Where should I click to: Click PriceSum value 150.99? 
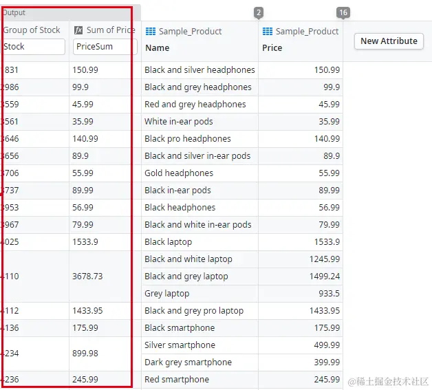85,70
